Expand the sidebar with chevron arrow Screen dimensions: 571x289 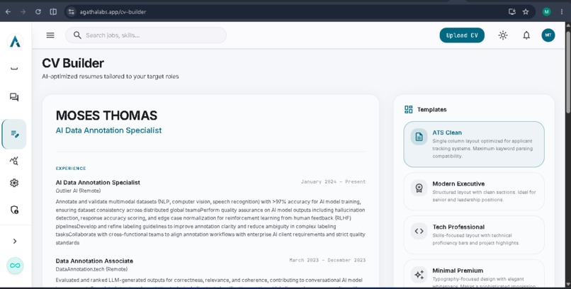15,241
